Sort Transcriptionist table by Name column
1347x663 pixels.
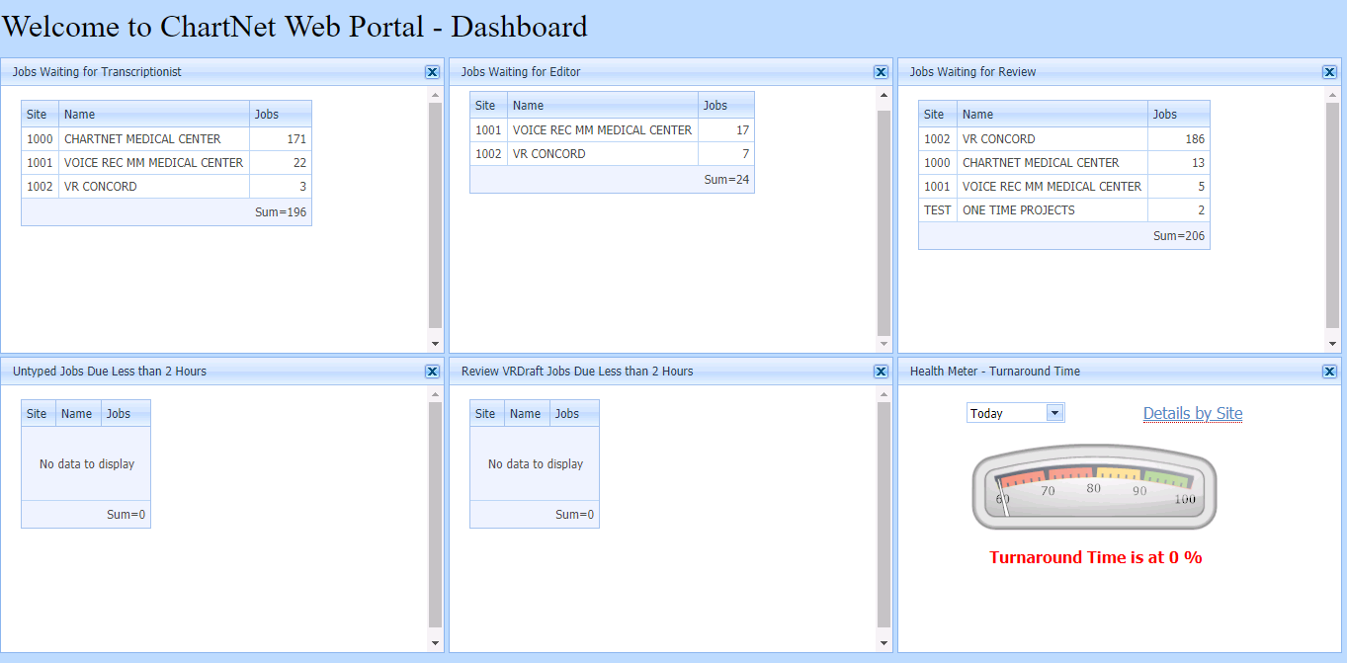click(x=154, y=114)
